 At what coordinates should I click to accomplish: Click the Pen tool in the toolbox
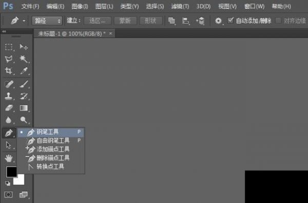[x=9, y=133]
